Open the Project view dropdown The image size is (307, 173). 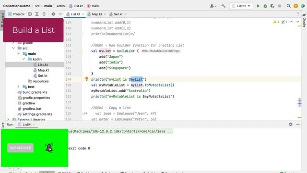[16, 14]
